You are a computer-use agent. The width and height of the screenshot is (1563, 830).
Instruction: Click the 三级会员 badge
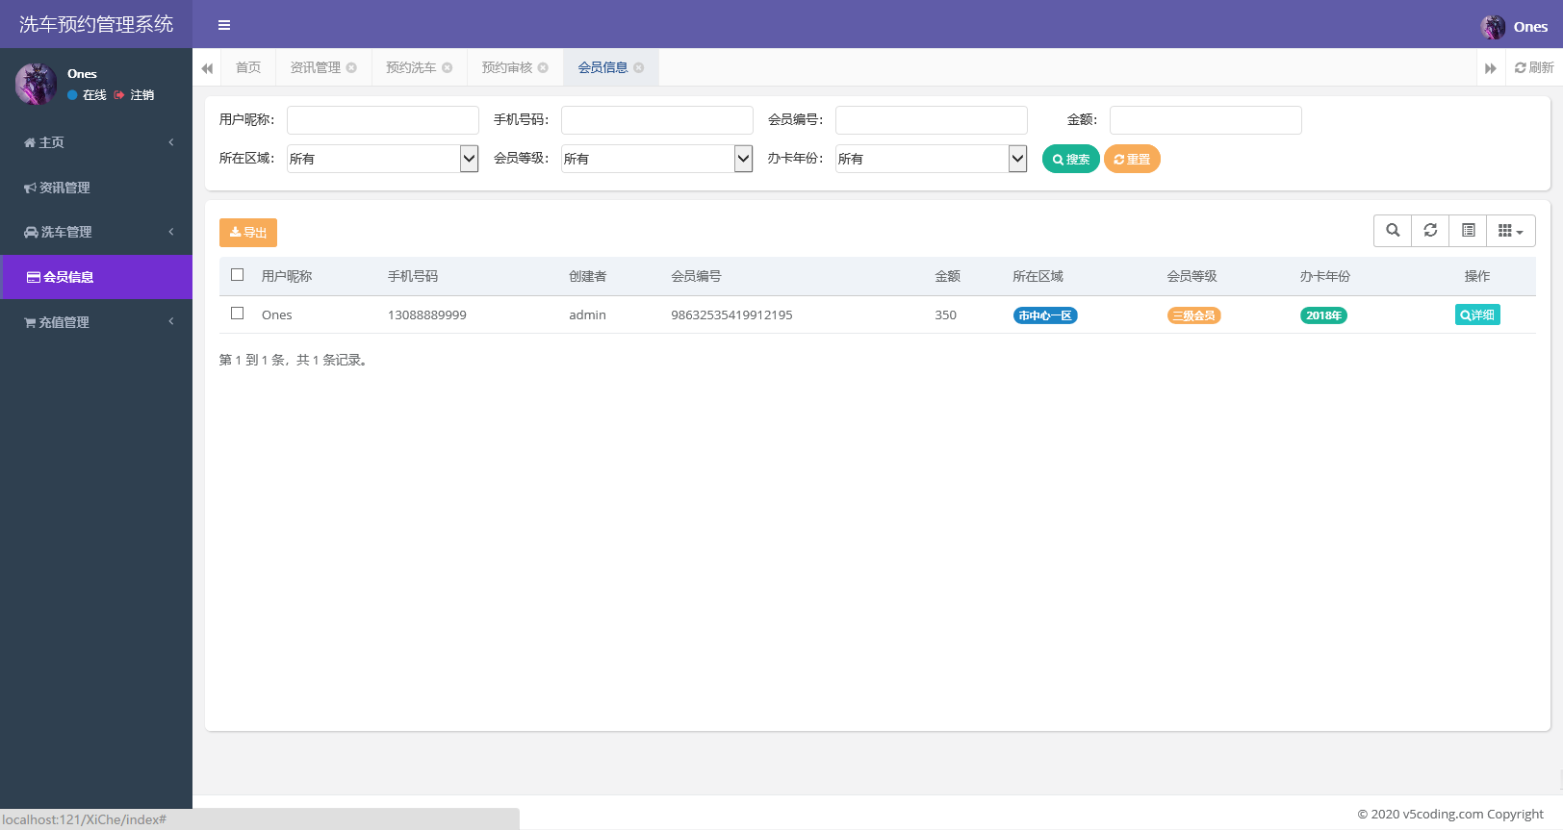click(x=1194, y=315)
